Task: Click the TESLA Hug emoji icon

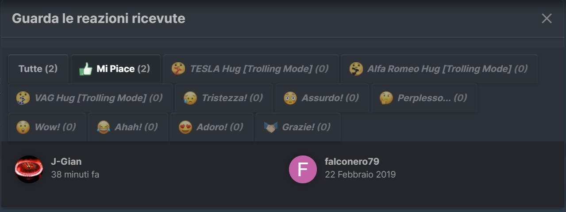Action: (x=178, y=68)
